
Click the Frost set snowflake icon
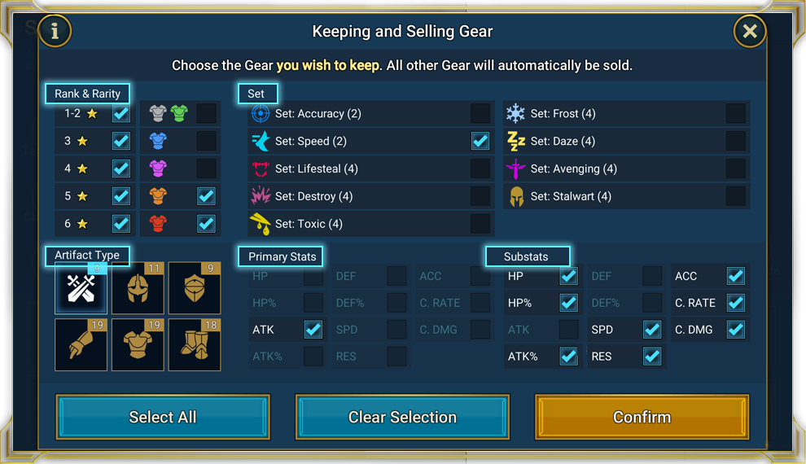tap(515, 114)
